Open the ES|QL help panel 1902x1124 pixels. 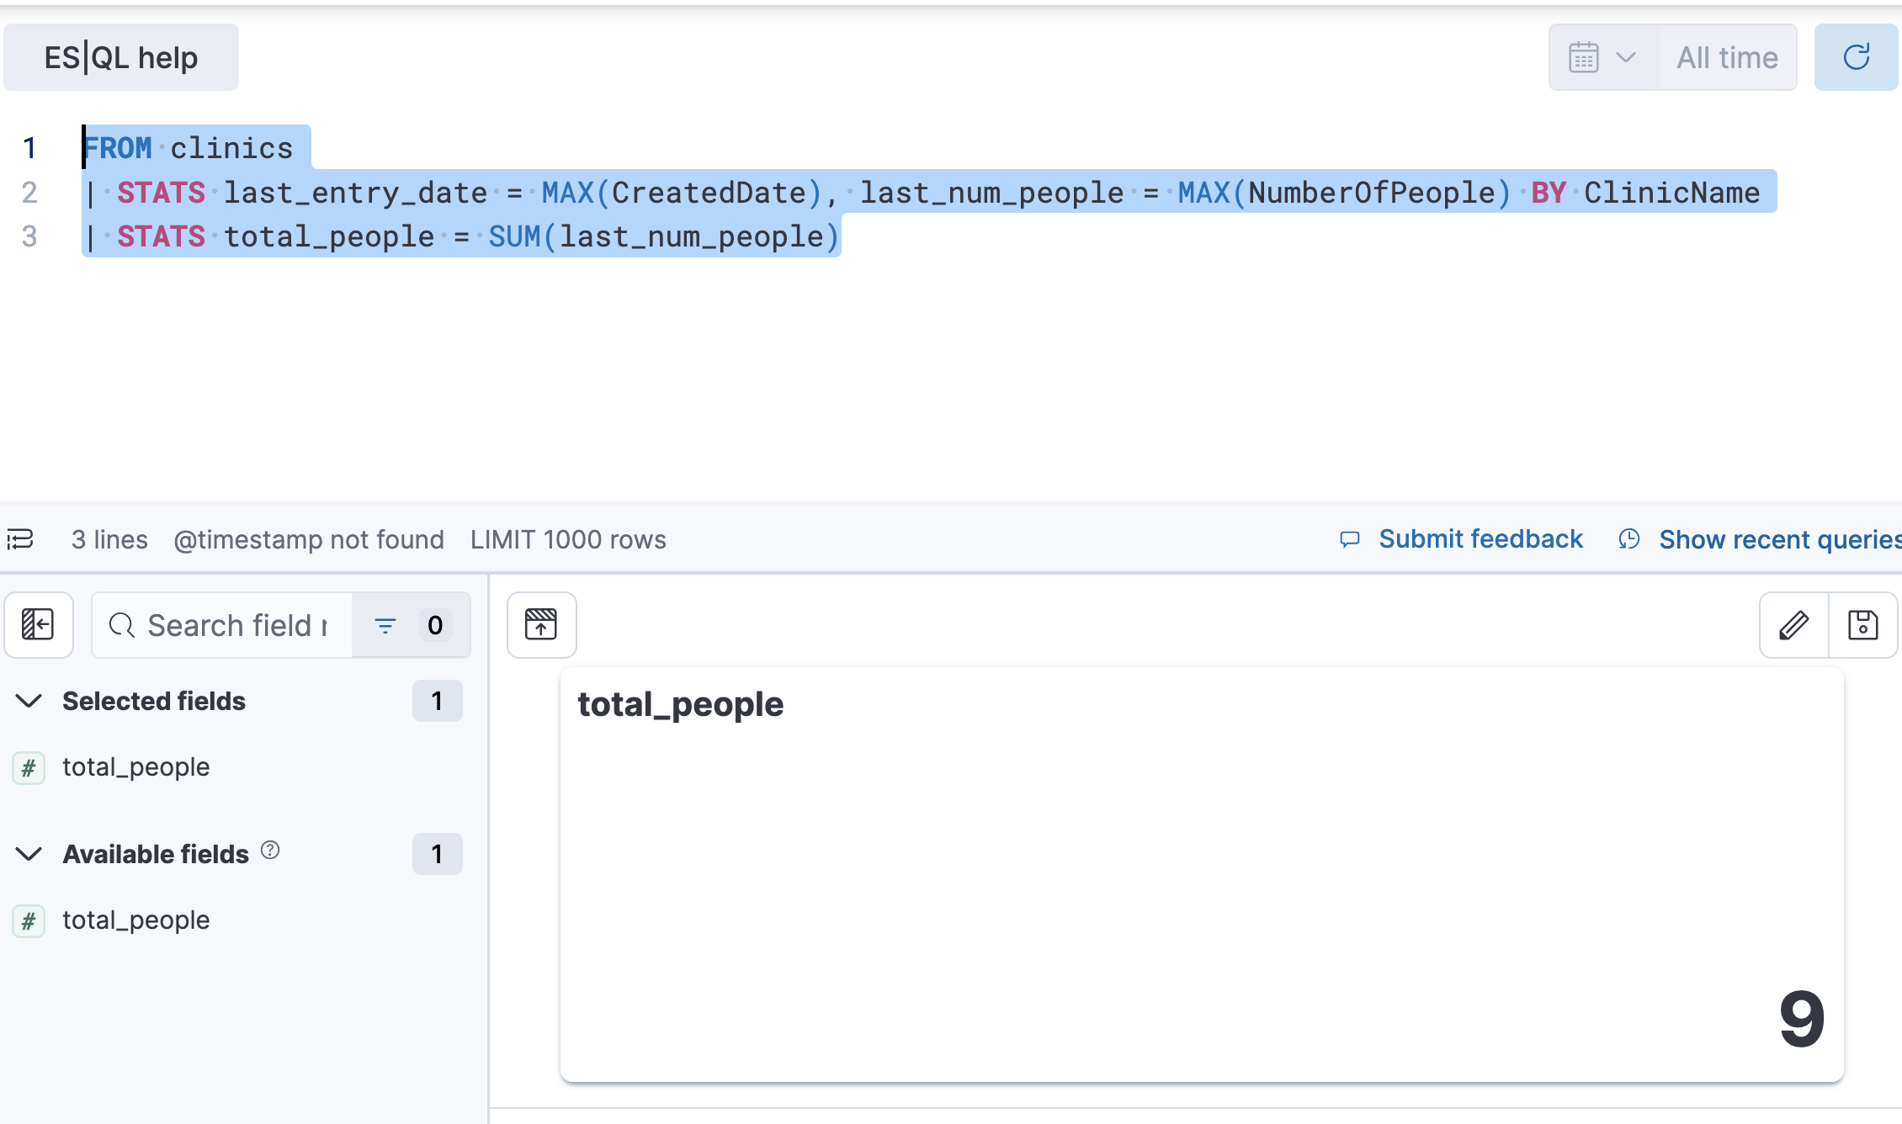pos(121,57)
